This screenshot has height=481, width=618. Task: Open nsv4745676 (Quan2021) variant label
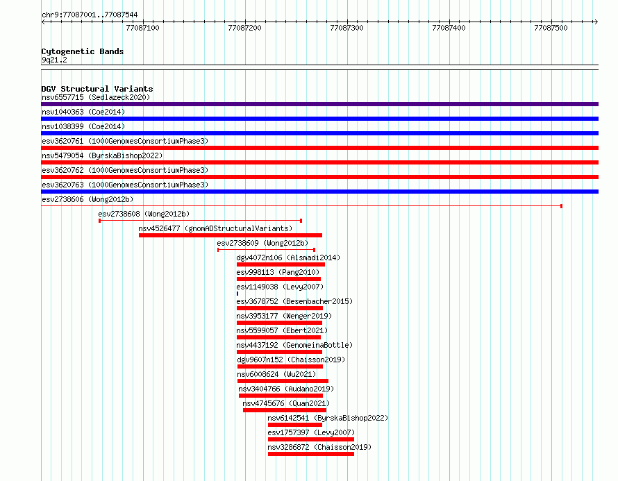[x=286, y=403]
